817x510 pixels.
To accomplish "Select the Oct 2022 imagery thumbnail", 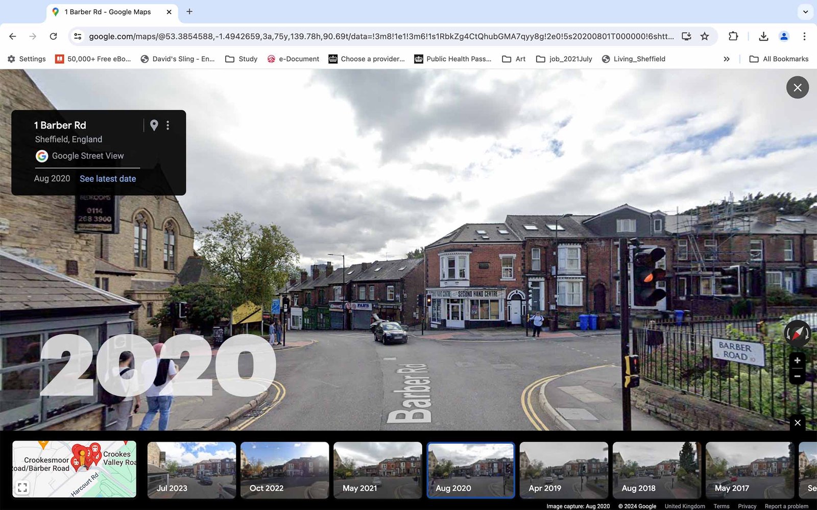I will pos(284,470).
